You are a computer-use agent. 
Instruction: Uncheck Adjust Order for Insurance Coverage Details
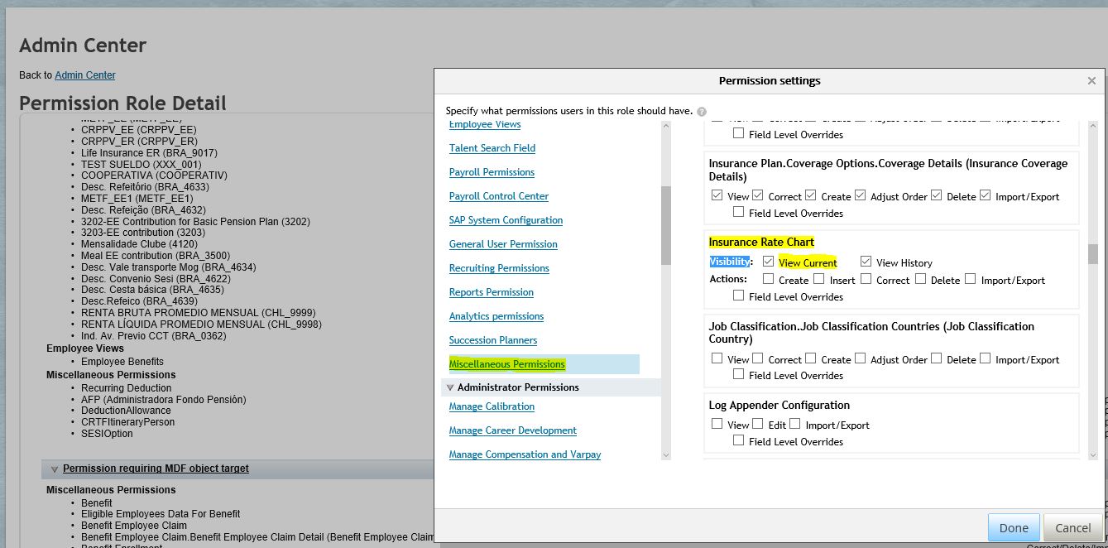click(860, 195)
